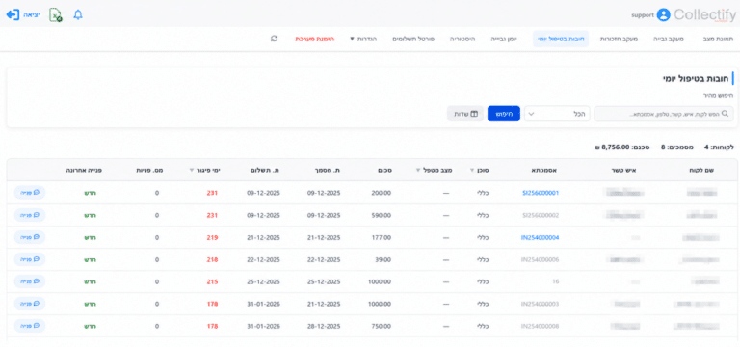The image size is (740, 347).
Task: Switch to the תמונת מצב tab
Action: click(718, 39)
